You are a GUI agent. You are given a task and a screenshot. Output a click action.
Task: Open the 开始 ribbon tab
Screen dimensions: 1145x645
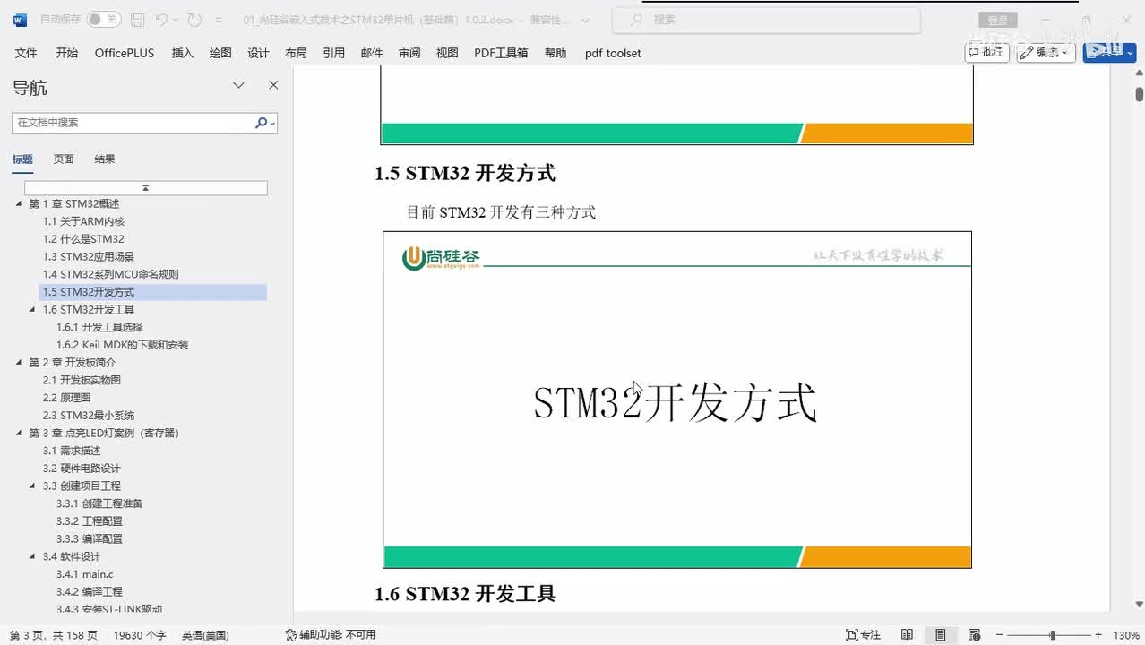pyautogui.click(x=66, y=53)
